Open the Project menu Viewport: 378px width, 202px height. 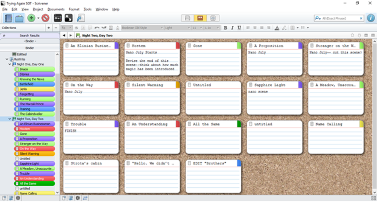point(38,9)
